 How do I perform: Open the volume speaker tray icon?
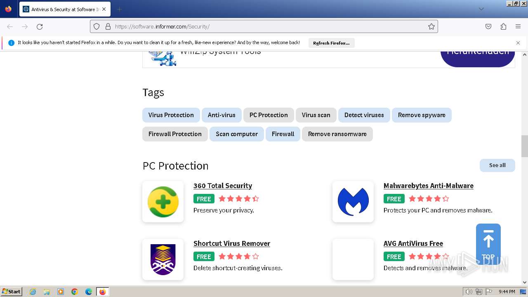[469, 292]
